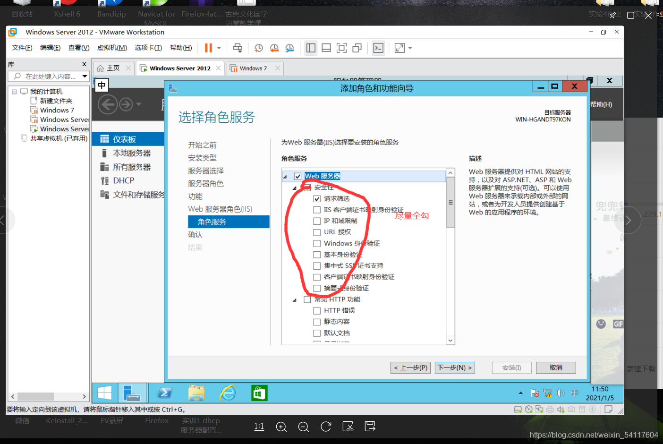This screenshot has height=444, width=663.
Task: Collapse the Web 服务器 tree node
Action: click(285, 177)
